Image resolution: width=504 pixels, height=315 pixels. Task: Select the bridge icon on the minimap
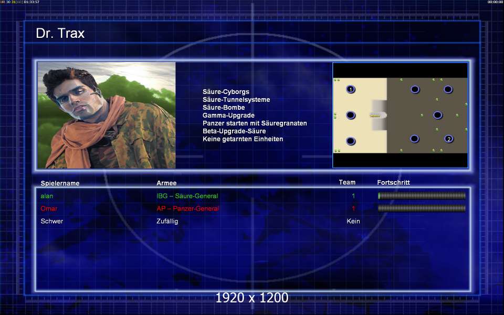375,115
